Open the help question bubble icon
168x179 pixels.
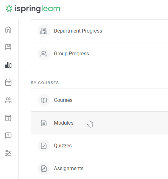pyautogui.click(x=8, y=135)
